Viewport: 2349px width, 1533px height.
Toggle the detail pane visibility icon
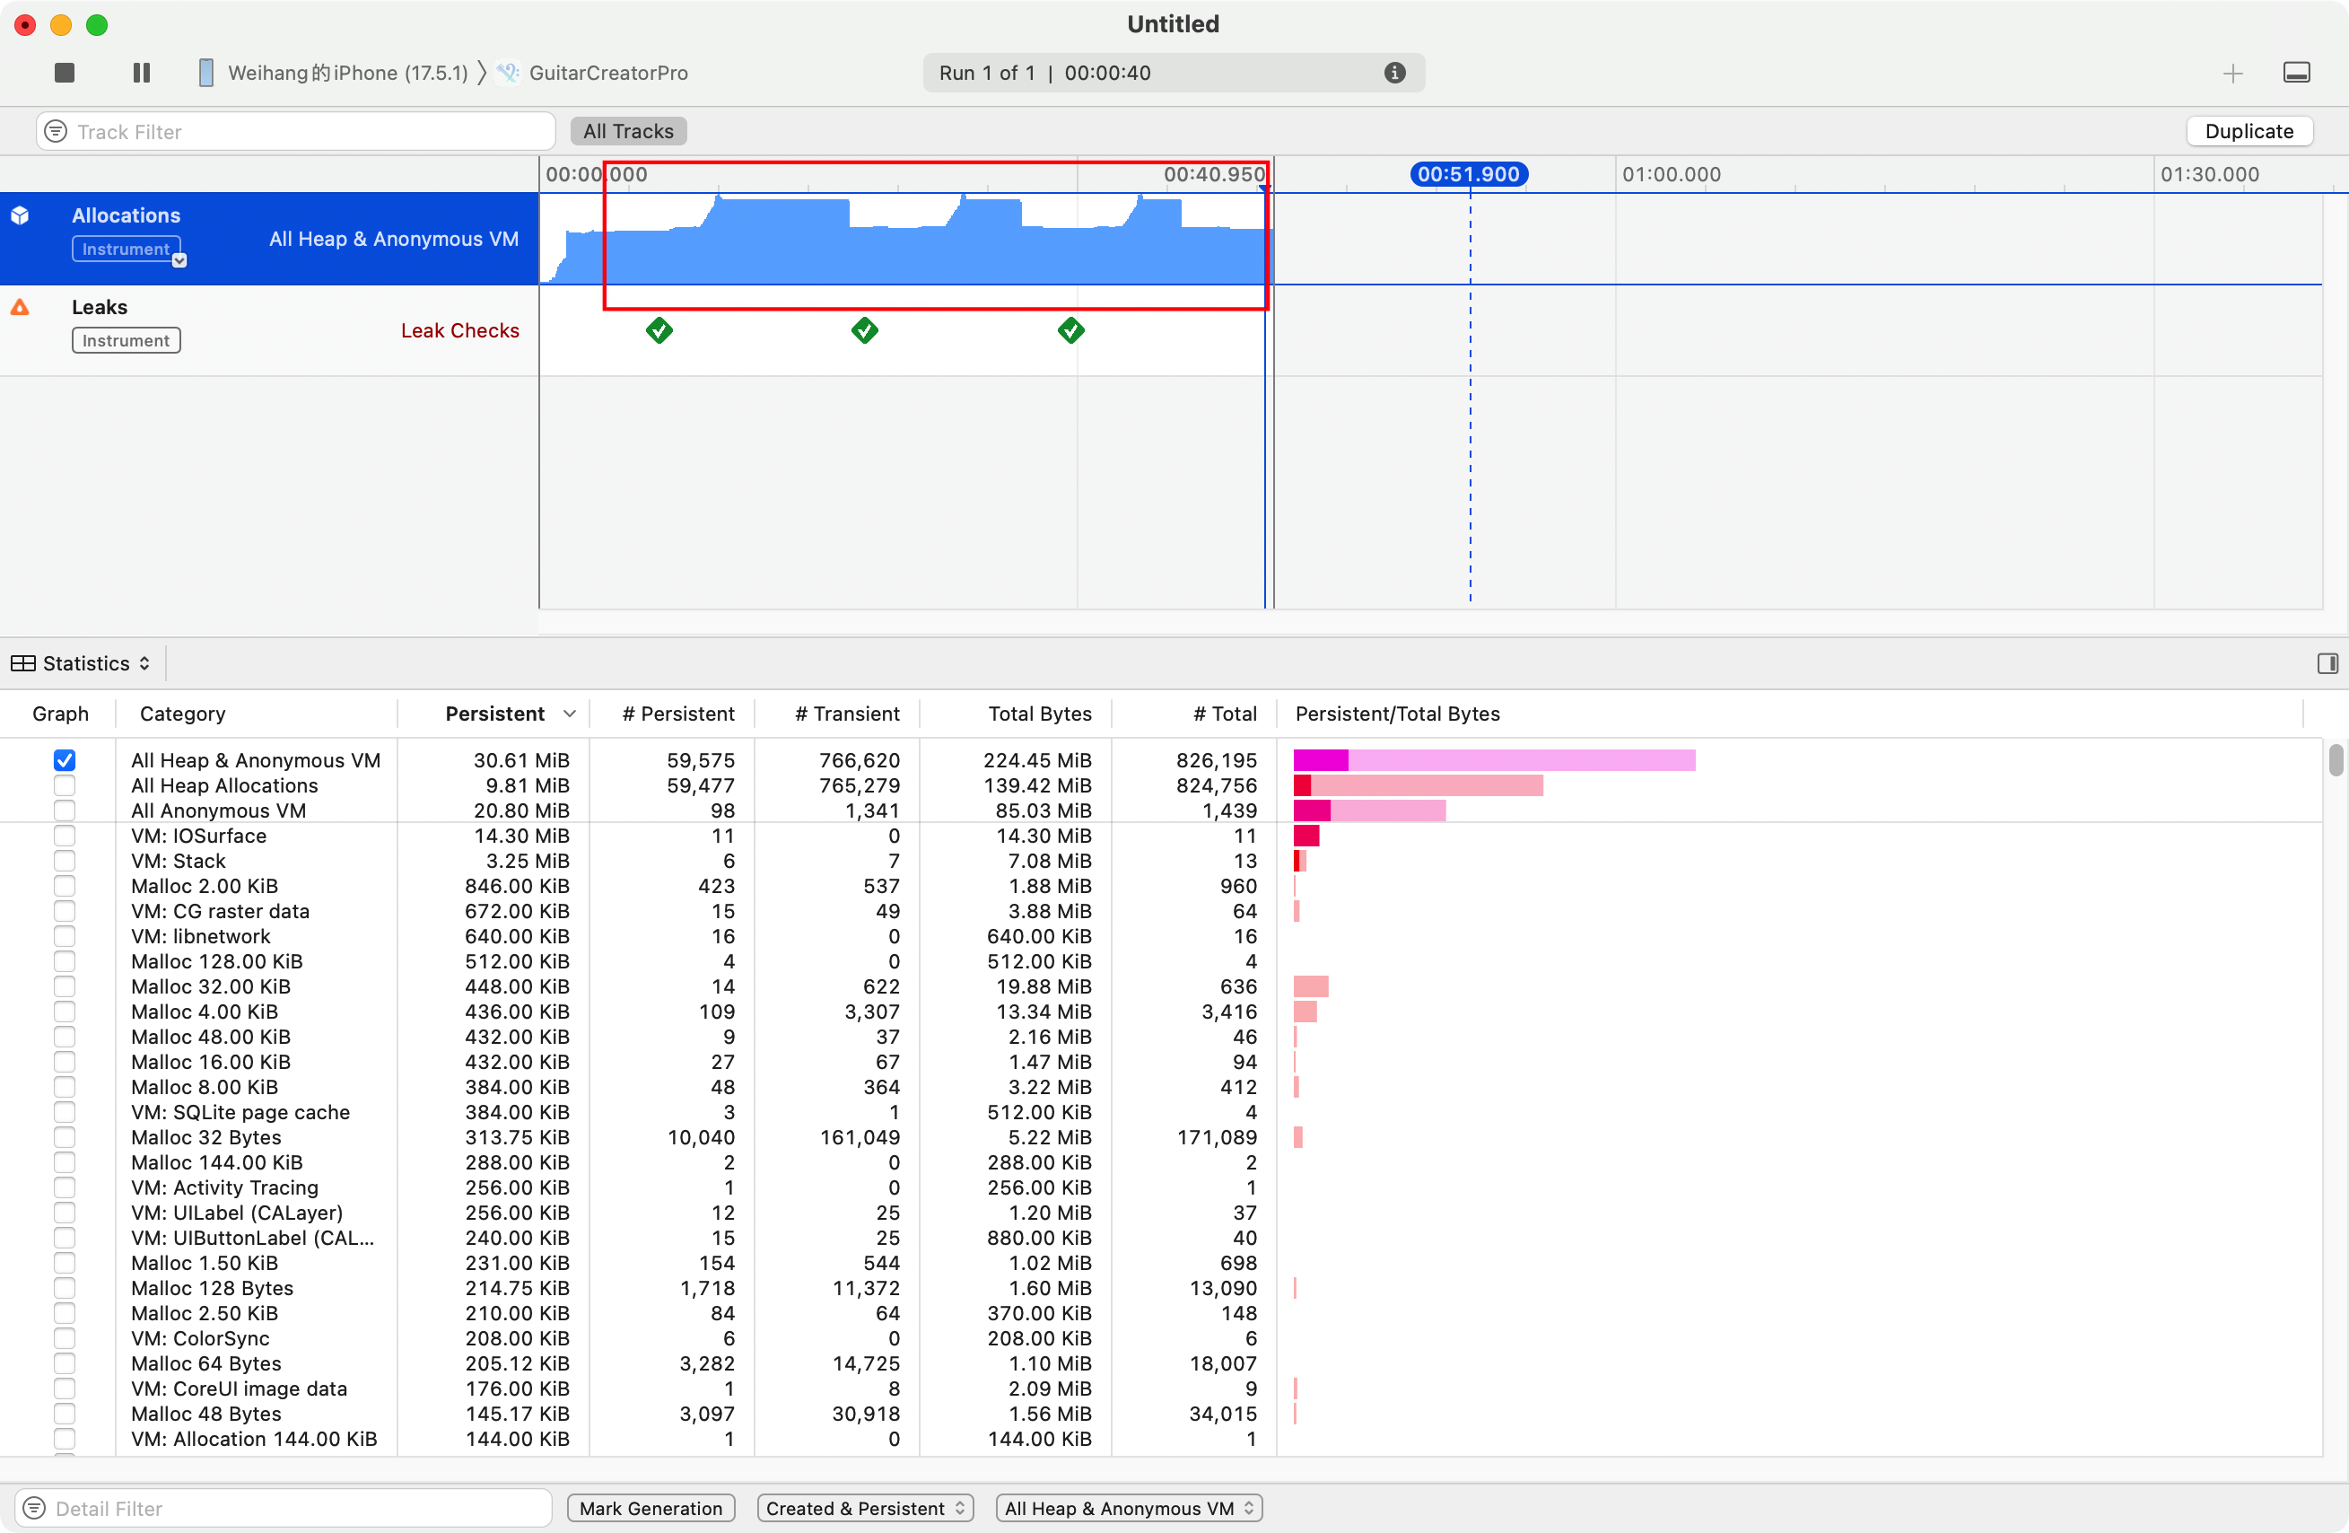(x=2297, y=73)
